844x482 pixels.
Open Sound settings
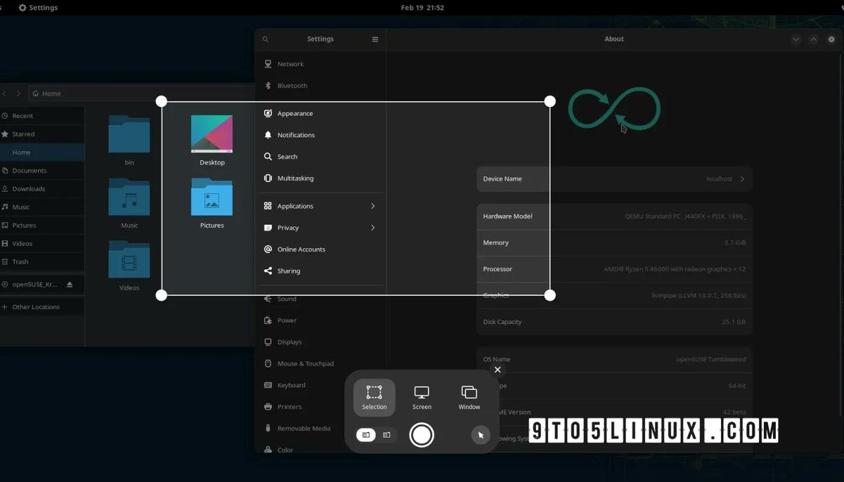coord(321,299)
